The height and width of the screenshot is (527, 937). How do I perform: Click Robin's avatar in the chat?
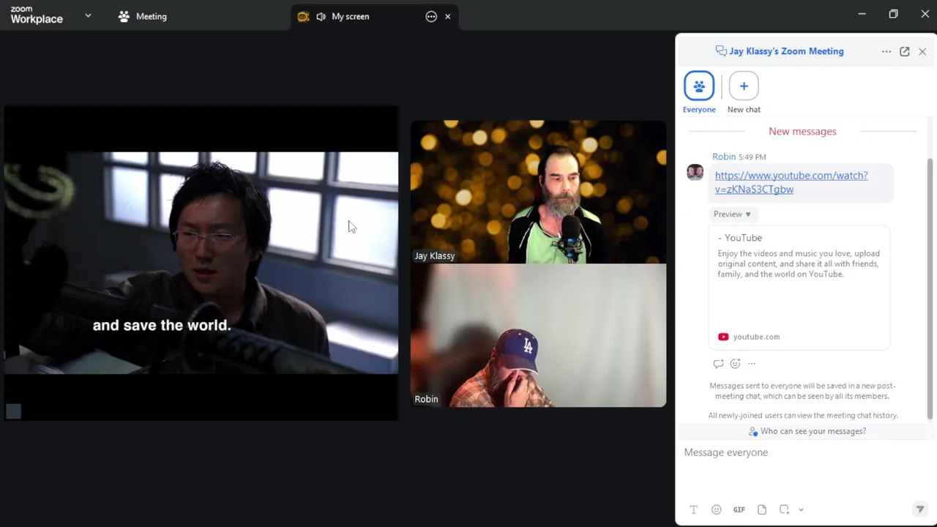[x=695, y=172]
